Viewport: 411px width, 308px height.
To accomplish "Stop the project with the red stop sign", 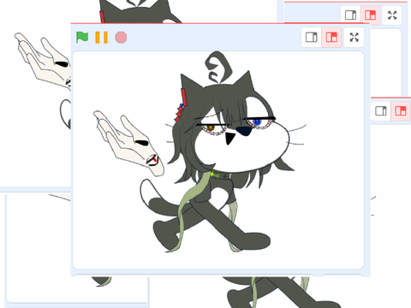I will 121,38.
